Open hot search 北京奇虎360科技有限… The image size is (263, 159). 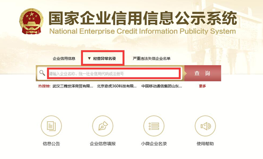117,86
